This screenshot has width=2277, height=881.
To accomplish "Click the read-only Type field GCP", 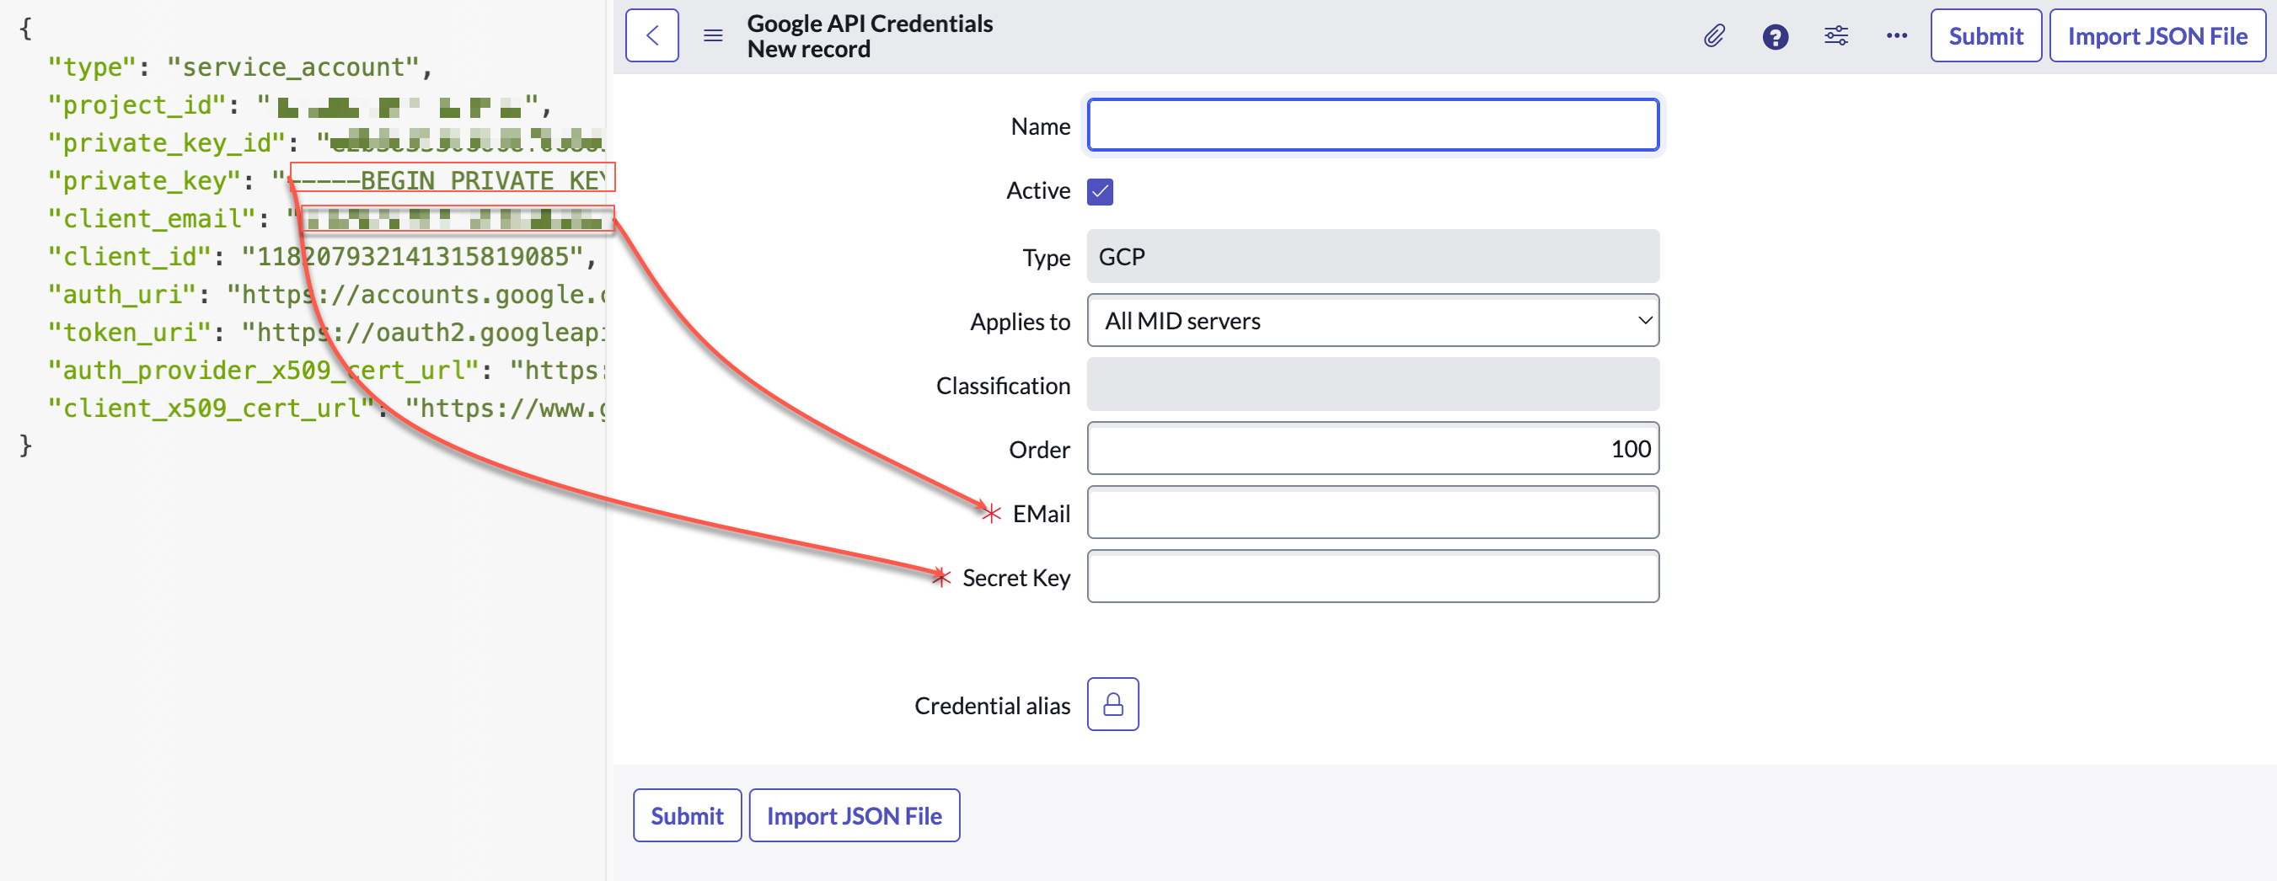I will (x=1373, y=256).
